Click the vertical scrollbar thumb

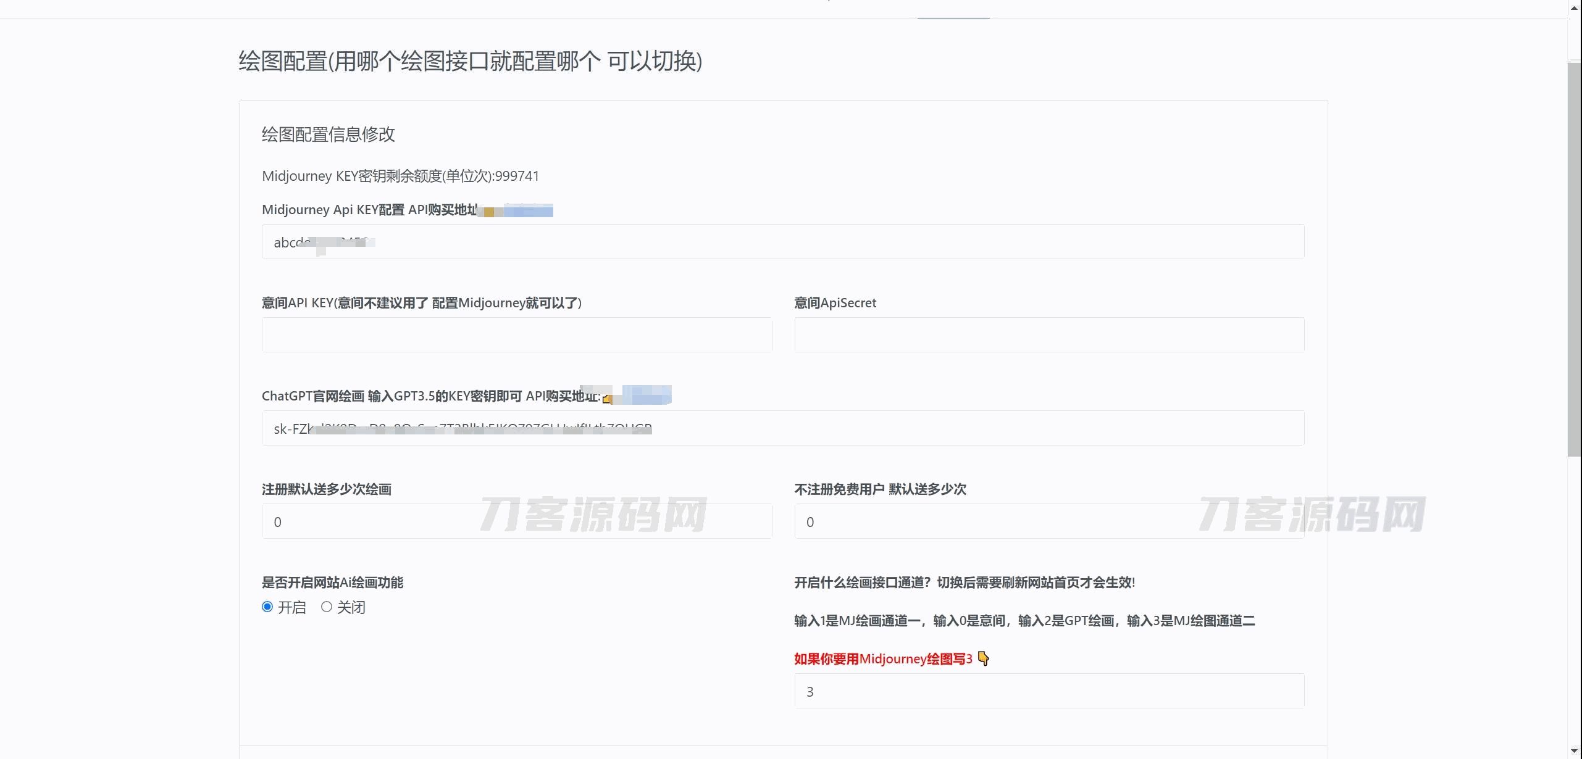coord(1574,259)
